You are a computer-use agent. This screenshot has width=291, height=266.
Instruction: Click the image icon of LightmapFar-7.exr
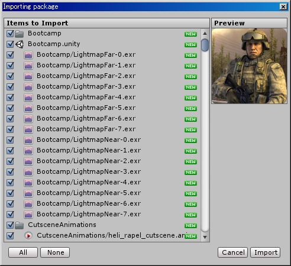coord(28,129)
